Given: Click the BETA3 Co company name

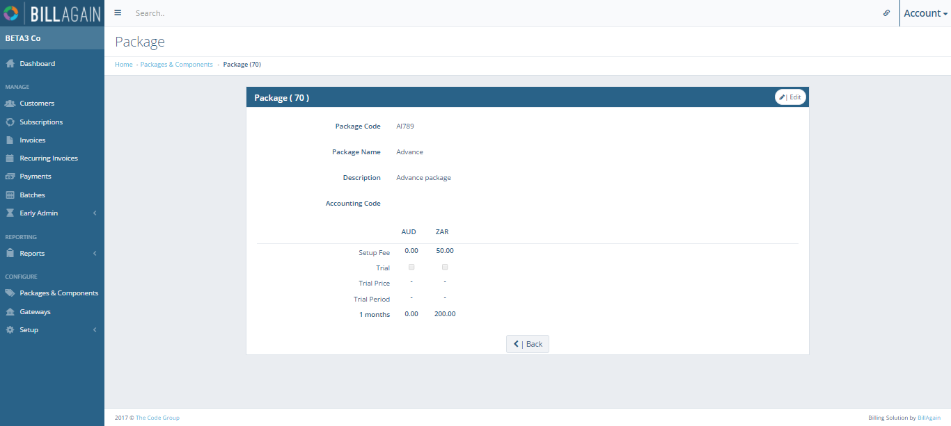Looking at the screenshot, I should pyautogui.click(x=23, y=38).
